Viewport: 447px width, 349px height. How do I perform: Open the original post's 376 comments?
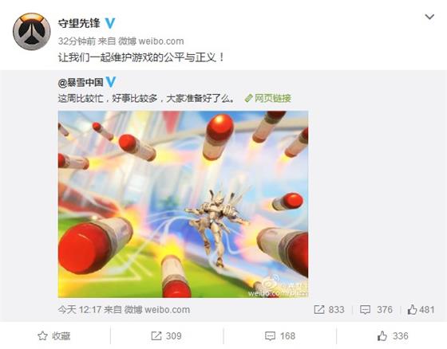[376, 310]
